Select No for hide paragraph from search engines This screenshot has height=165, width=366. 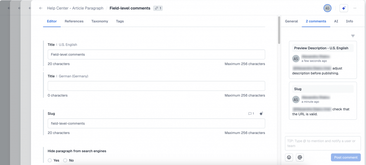coord(65,160)
